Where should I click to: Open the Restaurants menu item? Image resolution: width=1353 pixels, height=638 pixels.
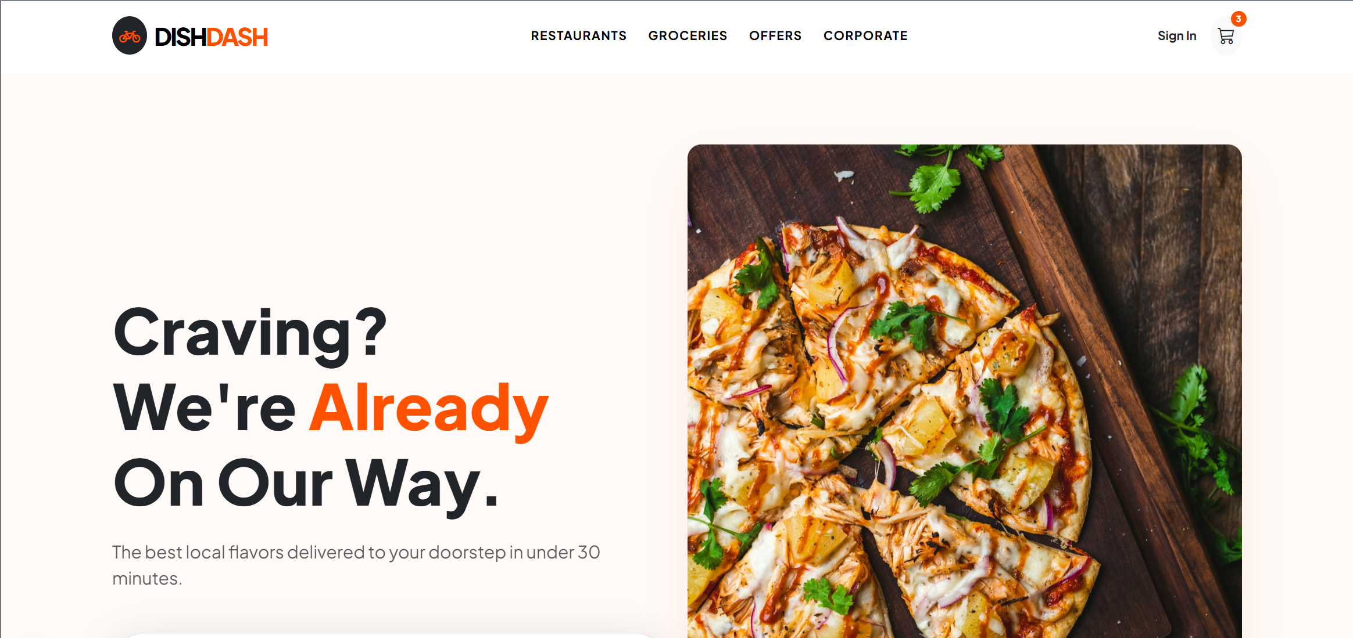[x=578, y=36]
